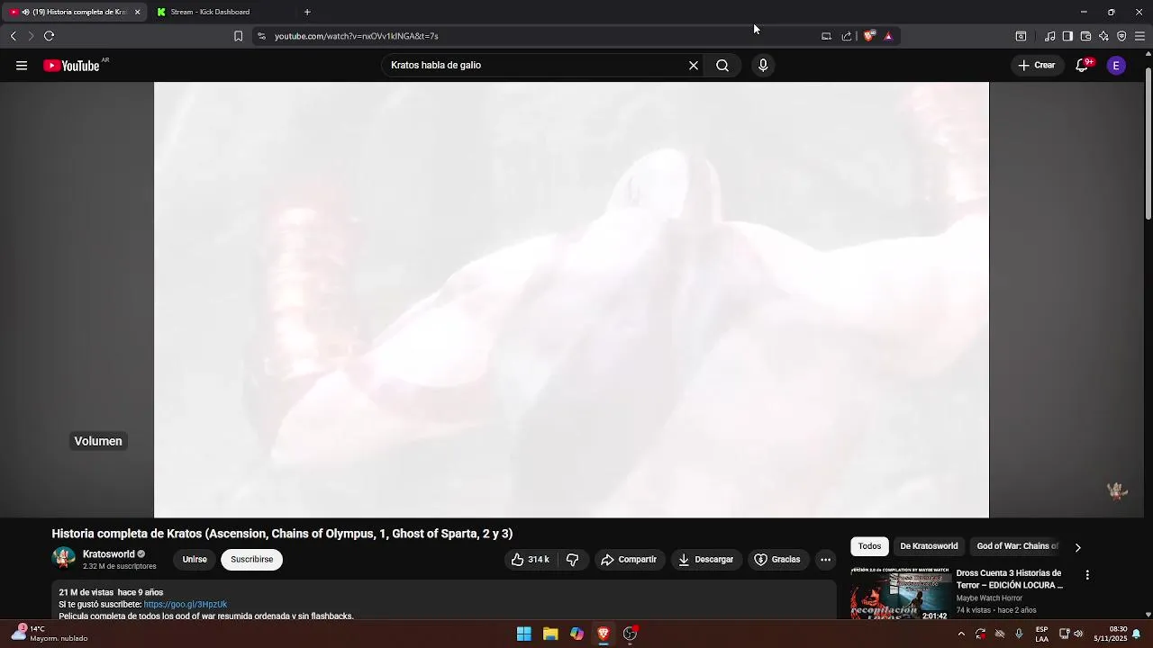Screen dimensions: 1153x648
Task: Start voice search with microphone icon
Action: [x=763, y=66]
